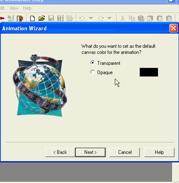The image size is (179, 183).
Task: Click the Save Frame As toolbar icon
Action: 60,18
